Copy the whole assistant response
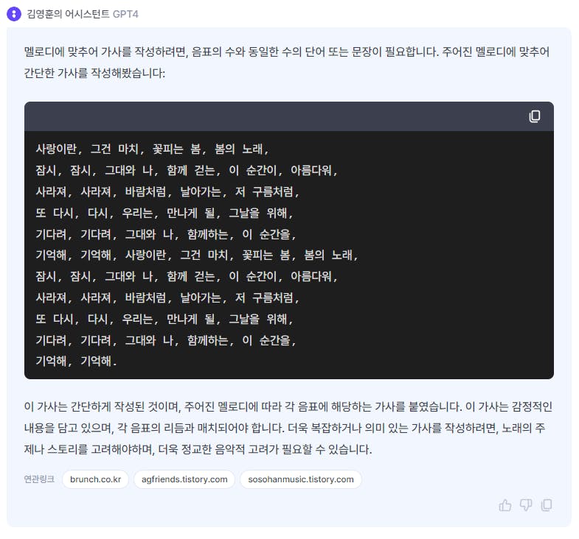This screenshot has height=539, width=579. (547, 504)
